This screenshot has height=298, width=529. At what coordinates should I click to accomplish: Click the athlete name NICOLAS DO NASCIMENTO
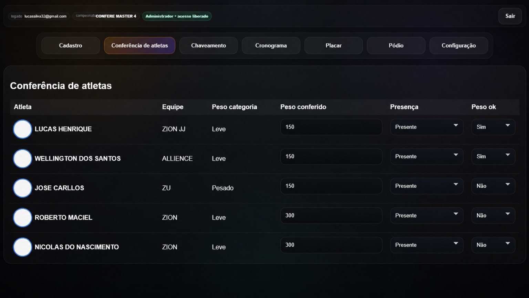(x=77, y=247)
